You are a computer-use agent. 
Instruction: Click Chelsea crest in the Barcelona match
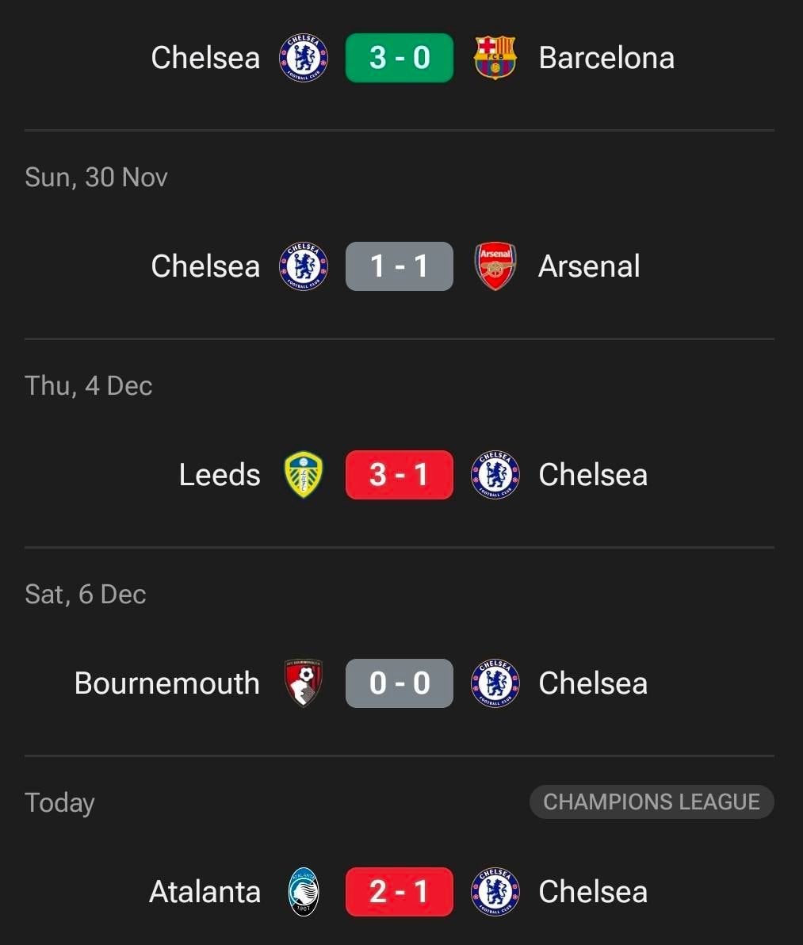tap(304, 58)
